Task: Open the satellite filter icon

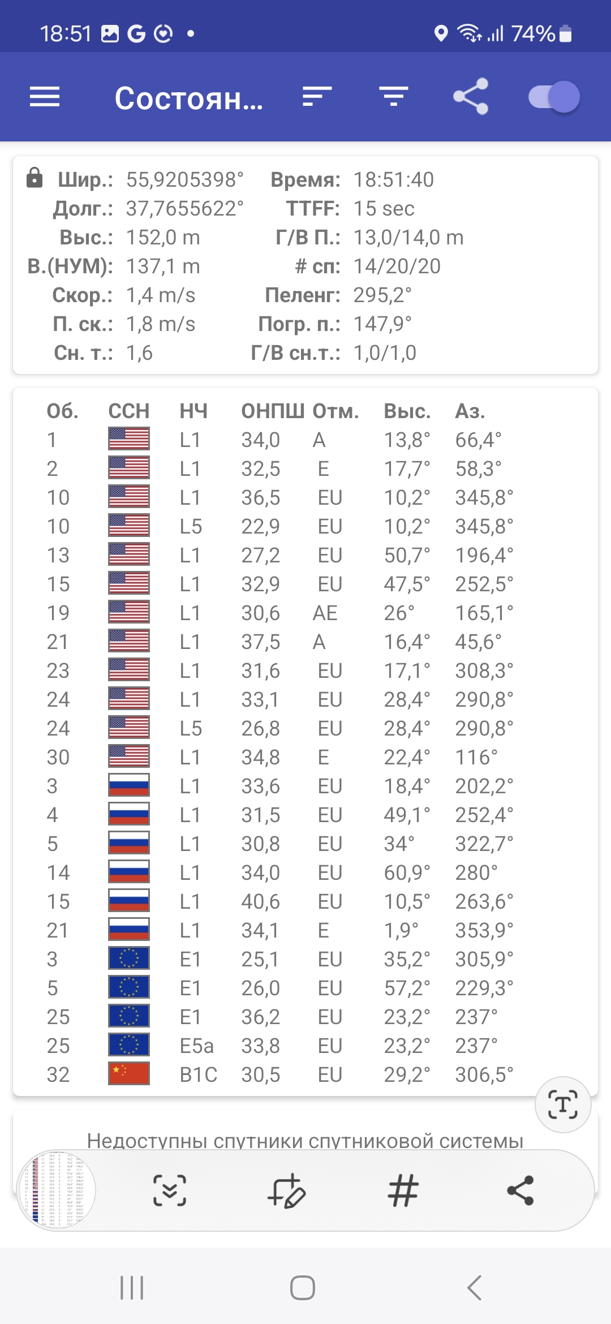Action: [x=394, y=97]
